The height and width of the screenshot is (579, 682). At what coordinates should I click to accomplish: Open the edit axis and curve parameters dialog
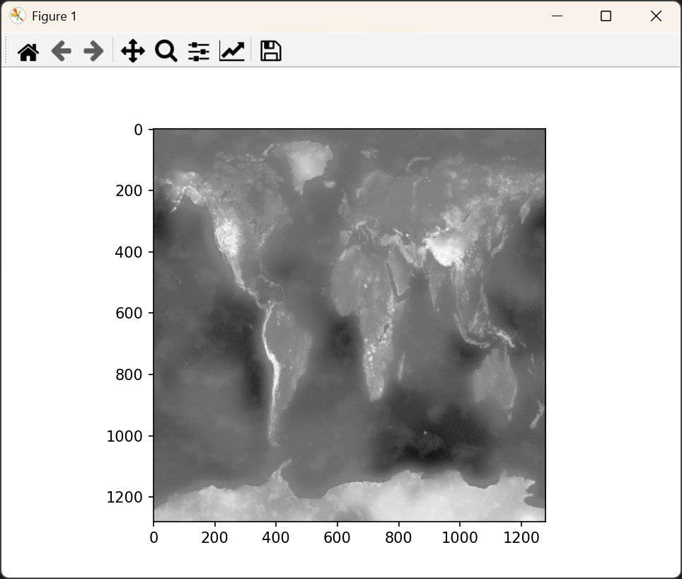232,50
